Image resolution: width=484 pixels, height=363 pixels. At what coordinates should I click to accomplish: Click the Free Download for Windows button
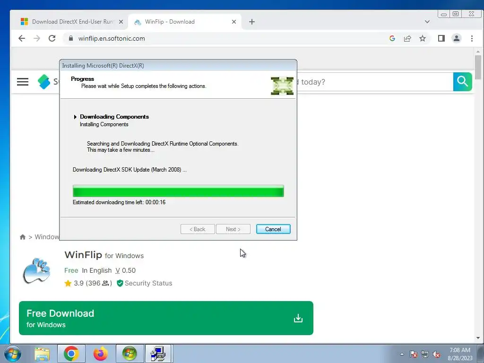pos(166,318)
